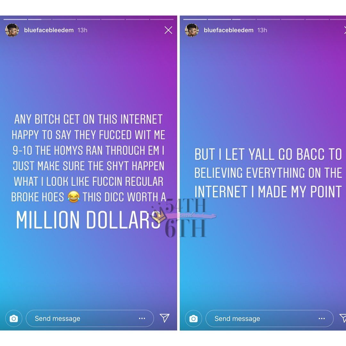Screen dimensions: 346x346
Task: Tap the camera icon in the MILLION DOLLARS story
Action: [14, 318]
